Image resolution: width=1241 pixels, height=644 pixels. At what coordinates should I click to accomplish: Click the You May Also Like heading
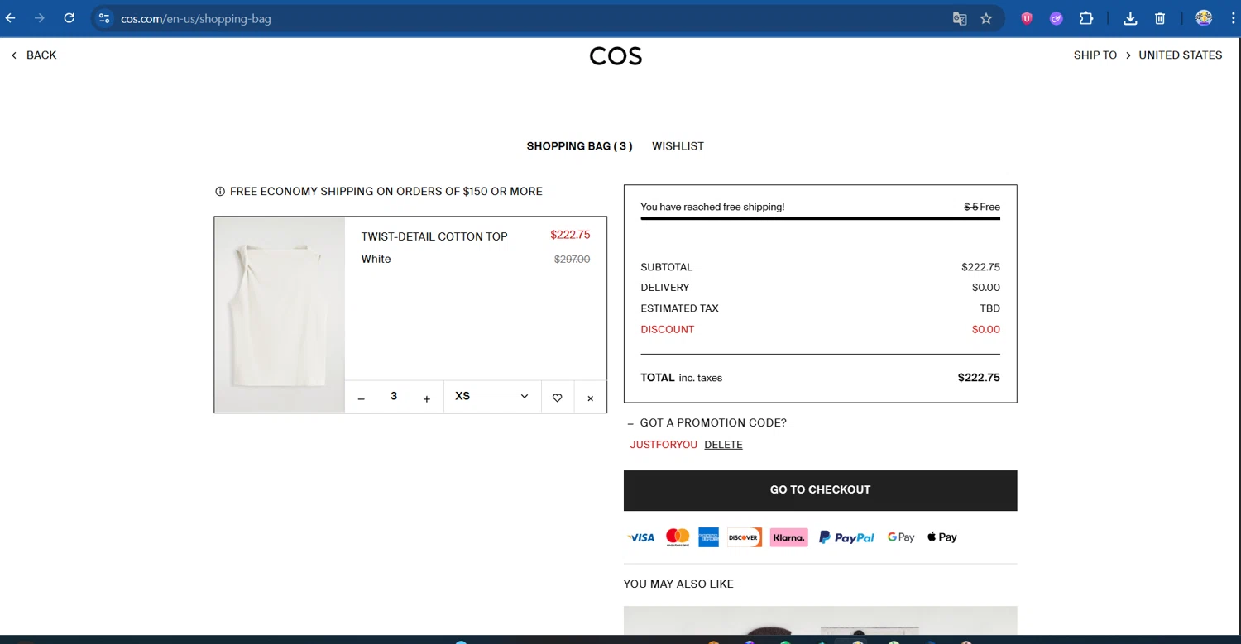[678, 584]
